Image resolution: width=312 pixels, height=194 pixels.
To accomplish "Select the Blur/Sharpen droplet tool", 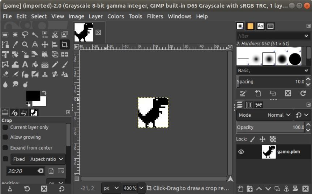I will [x=5, y=84].
